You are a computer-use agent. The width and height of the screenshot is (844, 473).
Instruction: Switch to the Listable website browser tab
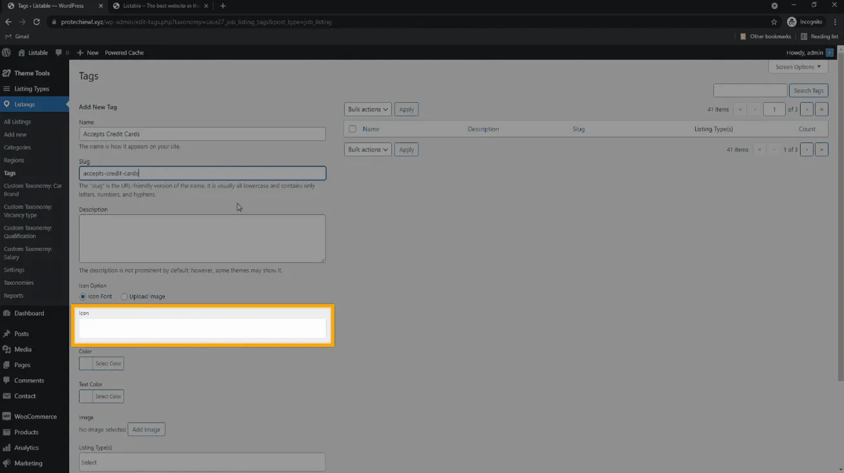pyautogui.click(x=155, y=6)
